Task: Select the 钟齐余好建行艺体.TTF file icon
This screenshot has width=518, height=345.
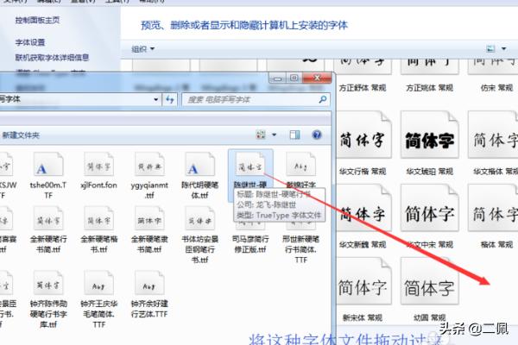Action: click(x=149, y=283)
